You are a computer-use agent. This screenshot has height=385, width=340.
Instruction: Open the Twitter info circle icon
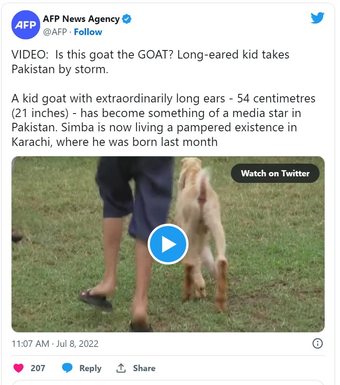pyautogui.click(x=317, y=343)
